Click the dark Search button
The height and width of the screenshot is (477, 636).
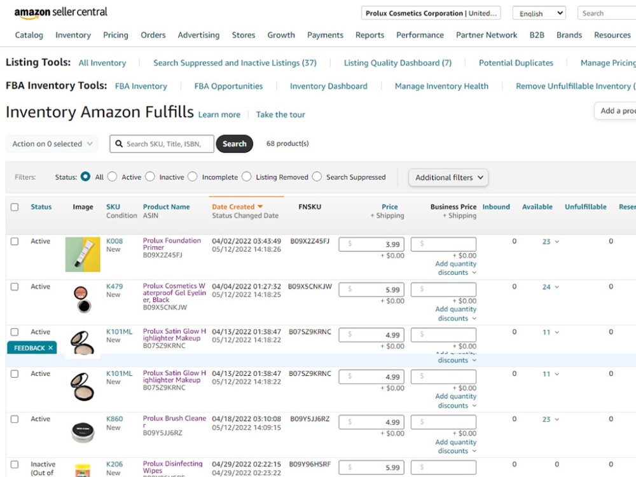pyautogui.click(x=235, y=144)
